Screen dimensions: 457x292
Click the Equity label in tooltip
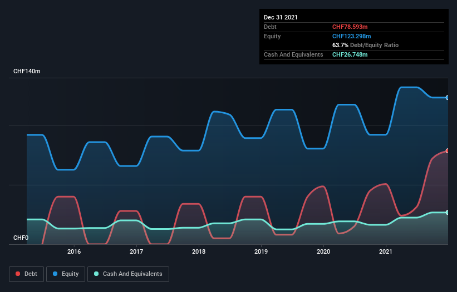pyautogui.click(x=272, y=36)
